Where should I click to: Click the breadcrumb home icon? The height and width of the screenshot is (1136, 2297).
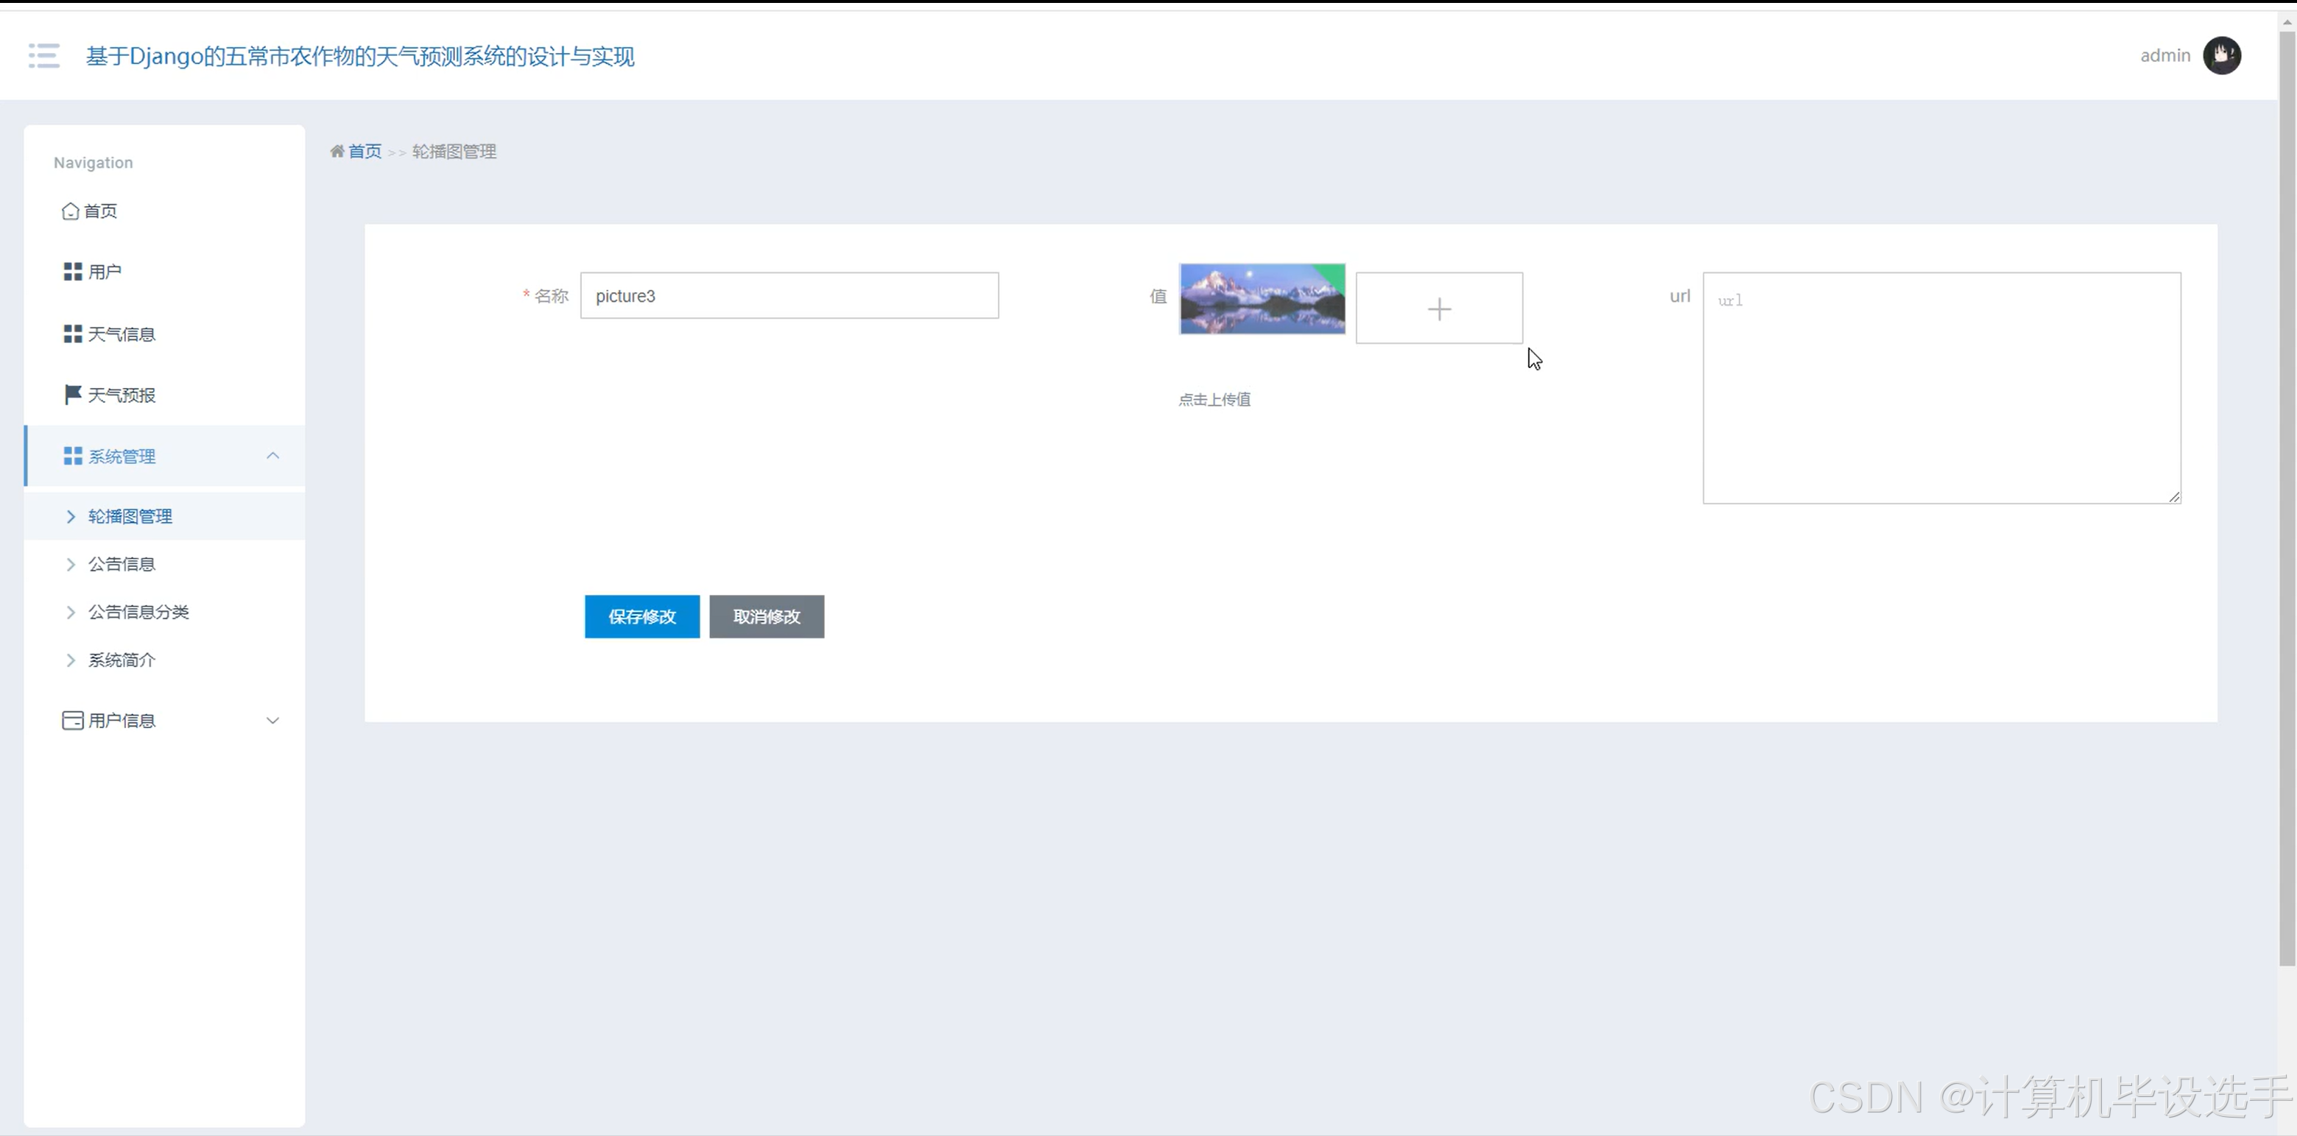coord(337,152)
